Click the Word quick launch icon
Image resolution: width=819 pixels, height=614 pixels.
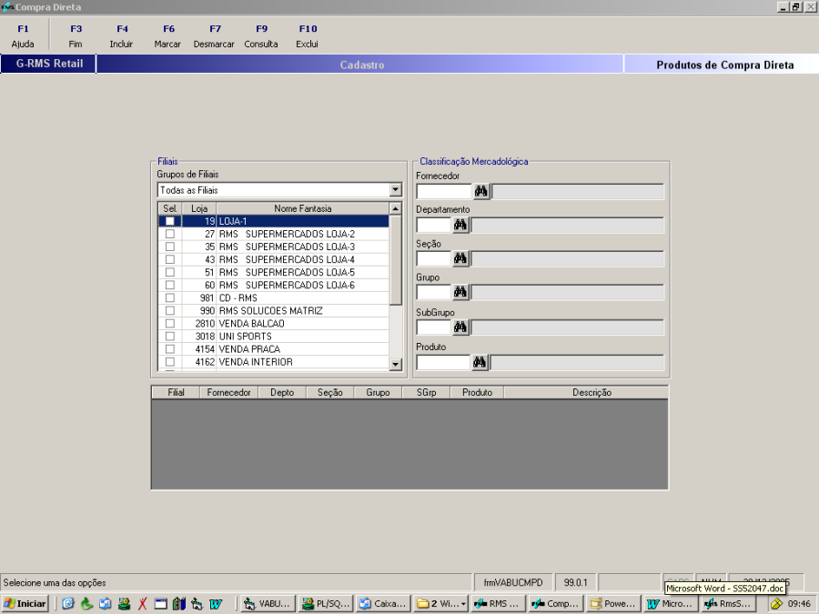215,604
